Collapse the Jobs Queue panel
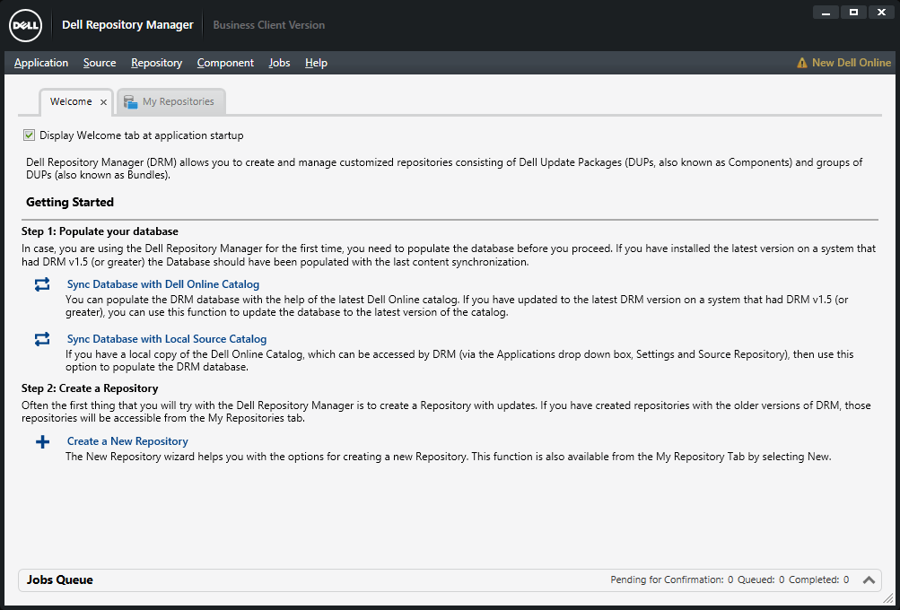The width and height of the screenshot is (900, 610). [869, 579]
